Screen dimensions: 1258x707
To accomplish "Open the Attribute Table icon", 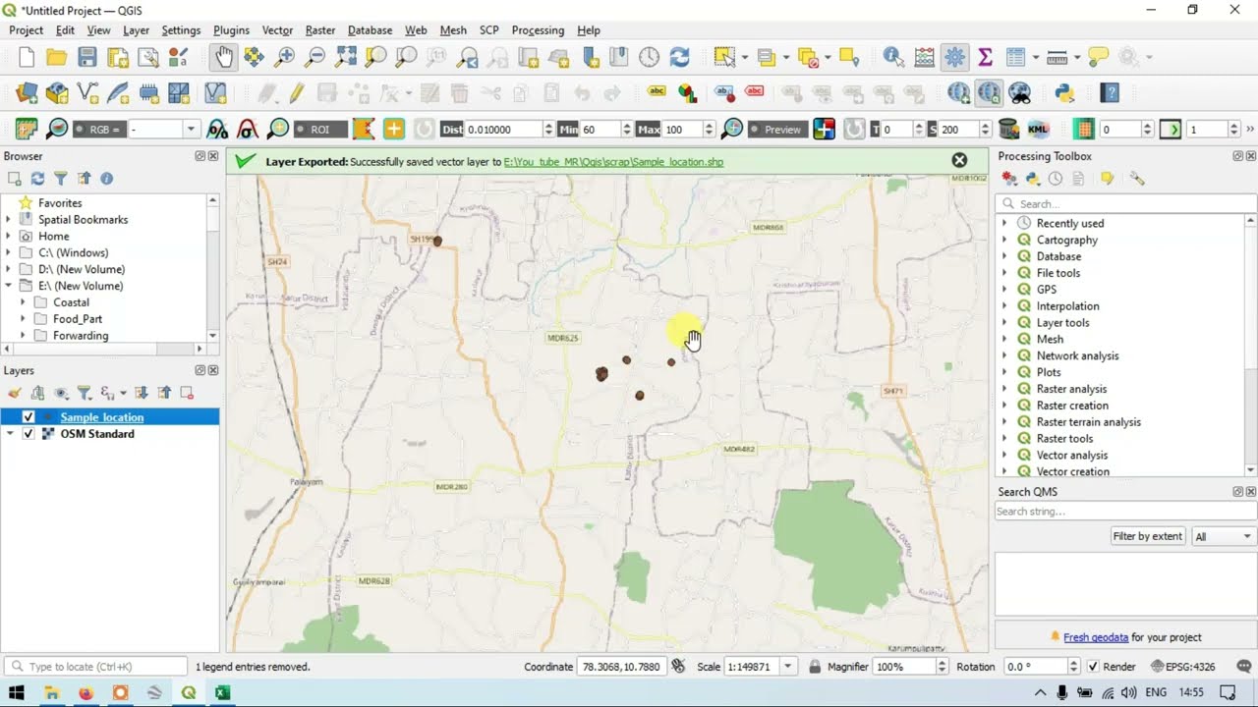I will (1016, 57).
